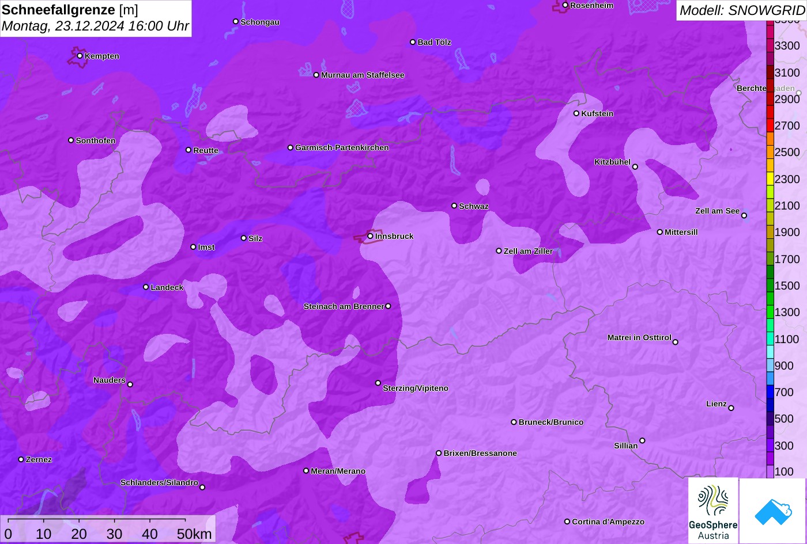Click the Sonthofen location marker
The height and width of the screenshot is (544, 807).
(x=71, y=140)
